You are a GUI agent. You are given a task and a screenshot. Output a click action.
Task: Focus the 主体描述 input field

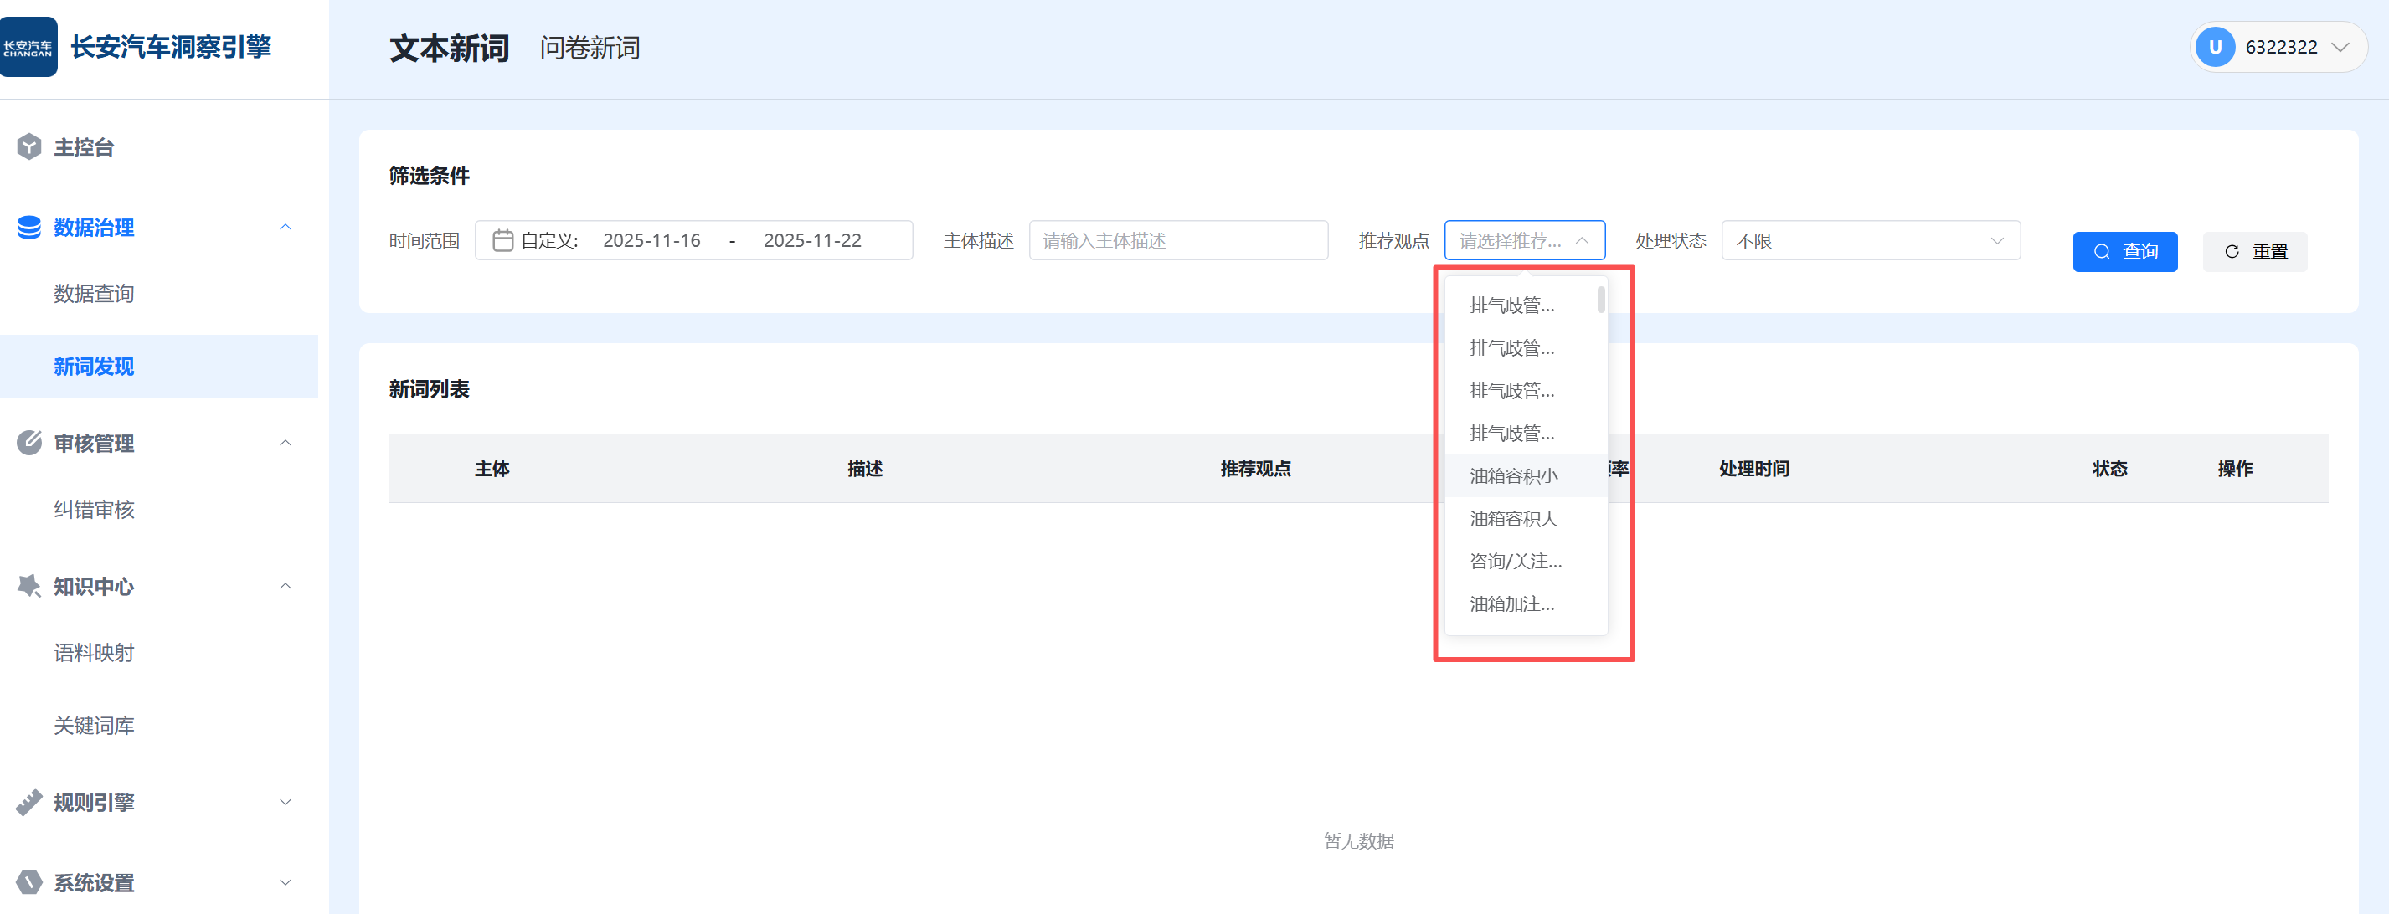1178,241
